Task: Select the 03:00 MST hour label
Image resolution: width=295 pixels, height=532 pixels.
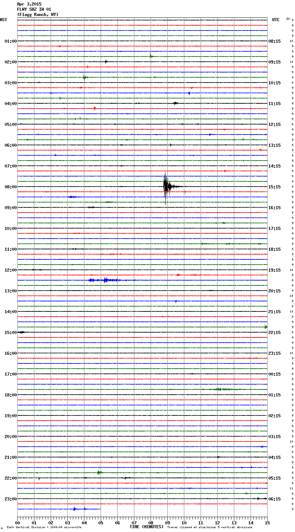Action: 11,83
